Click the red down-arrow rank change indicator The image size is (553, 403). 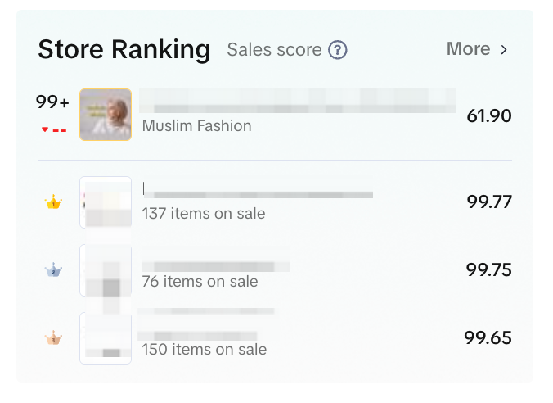(45, 129)
